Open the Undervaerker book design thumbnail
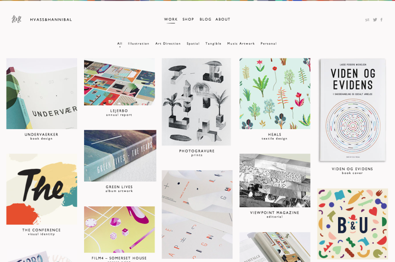 click(42, 94)
